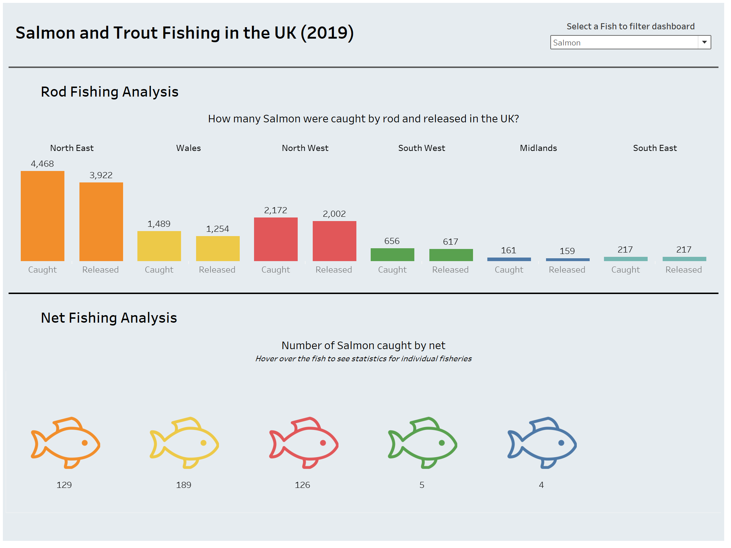The height and width of the screenshot is (548, 731).
Task: Click the Midlands region header label
Action: [538, 148]
